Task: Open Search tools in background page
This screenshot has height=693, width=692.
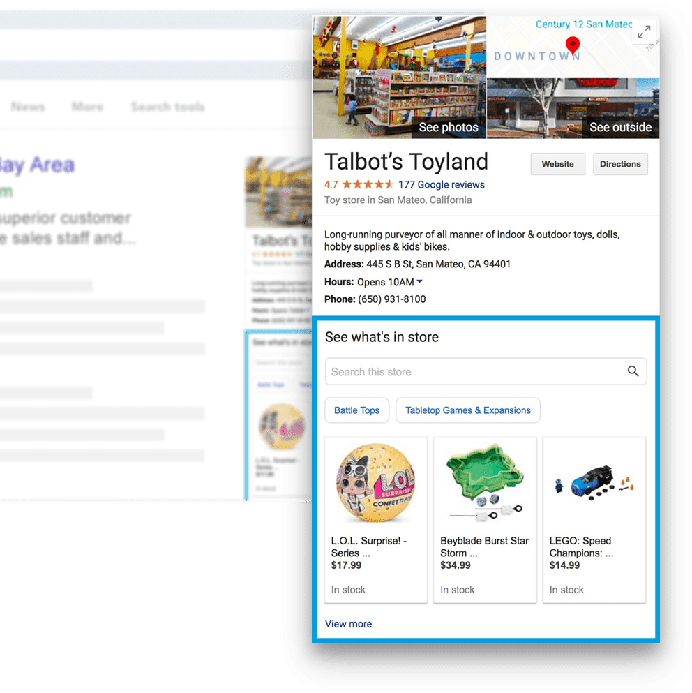Action: [x=167, y=107]
